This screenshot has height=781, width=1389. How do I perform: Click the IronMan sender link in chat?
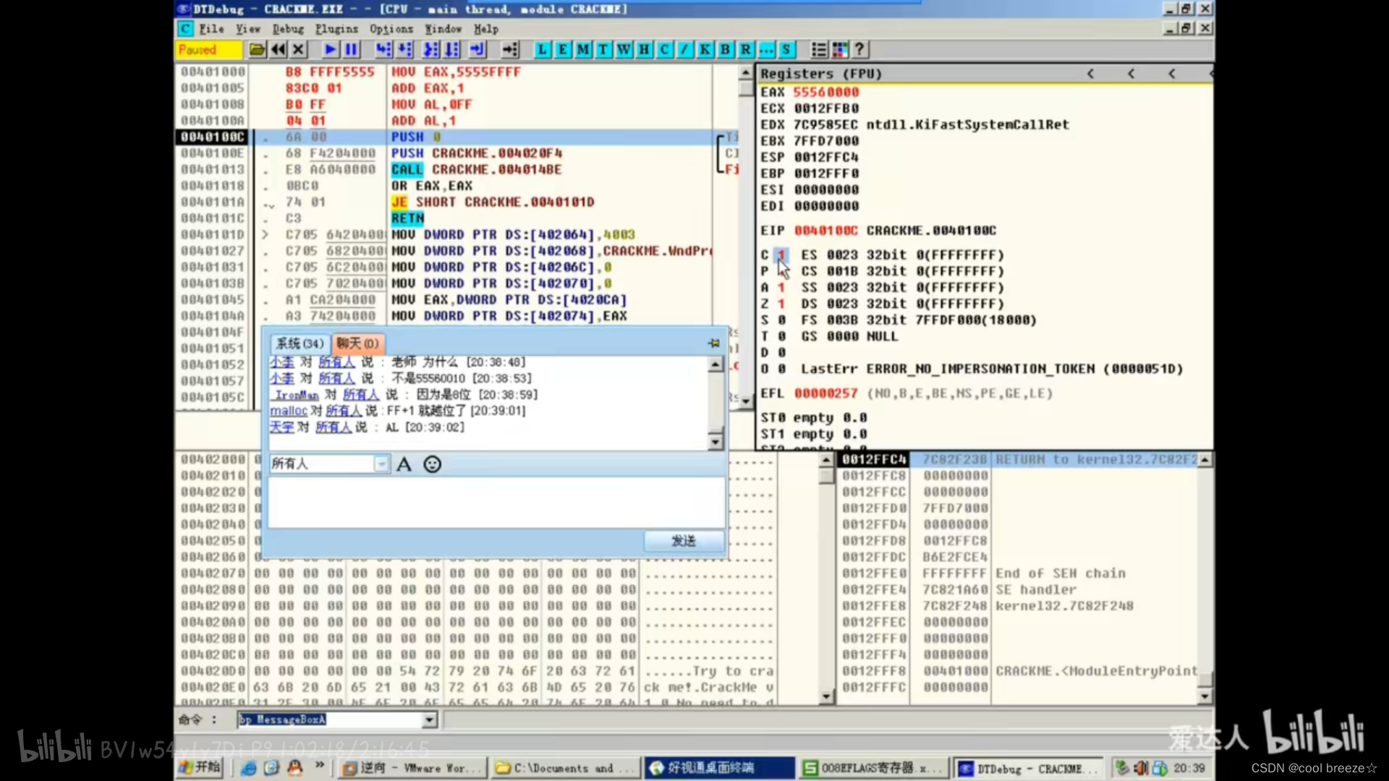(x=297, y=395)
